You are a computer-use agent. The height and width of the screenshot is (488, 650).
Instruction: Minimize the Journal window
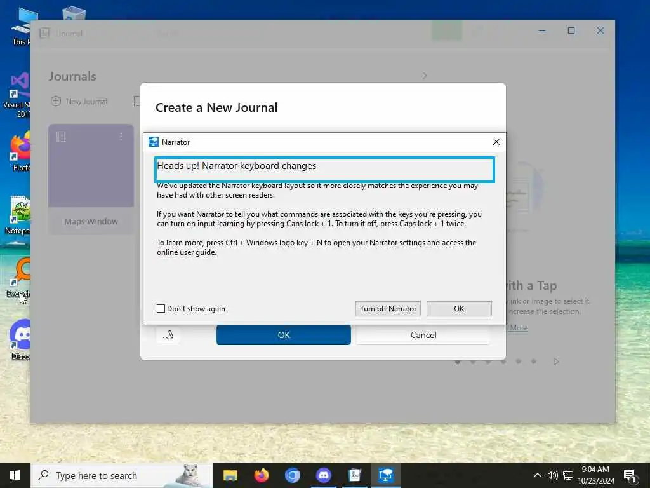click(x=542, y=30)
